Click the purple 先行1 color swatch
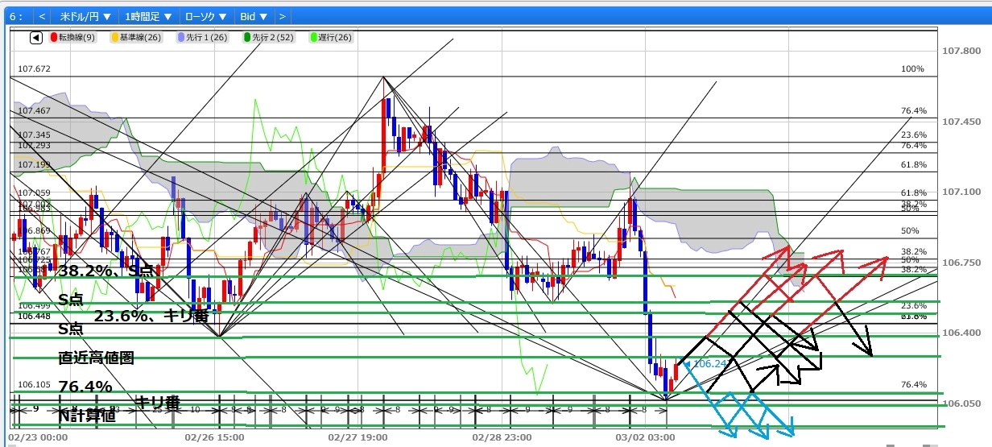992x447 pixels. [182, 37]
